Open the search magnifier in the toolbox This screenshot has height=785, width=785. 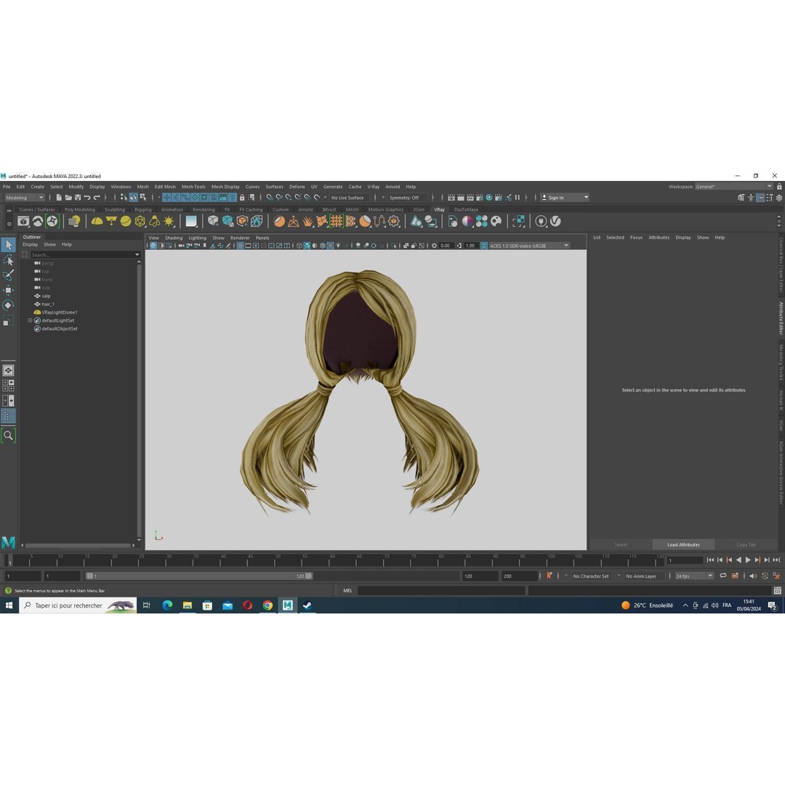pos(9,435)
